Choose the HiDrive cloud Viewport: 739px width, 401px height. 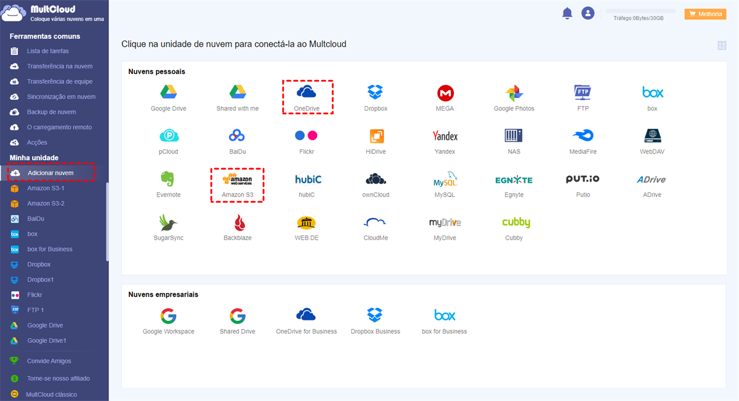(x=376, y=141)
